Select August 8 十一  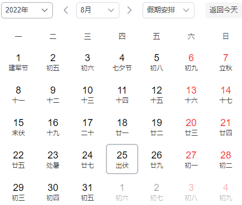(18, 95)
